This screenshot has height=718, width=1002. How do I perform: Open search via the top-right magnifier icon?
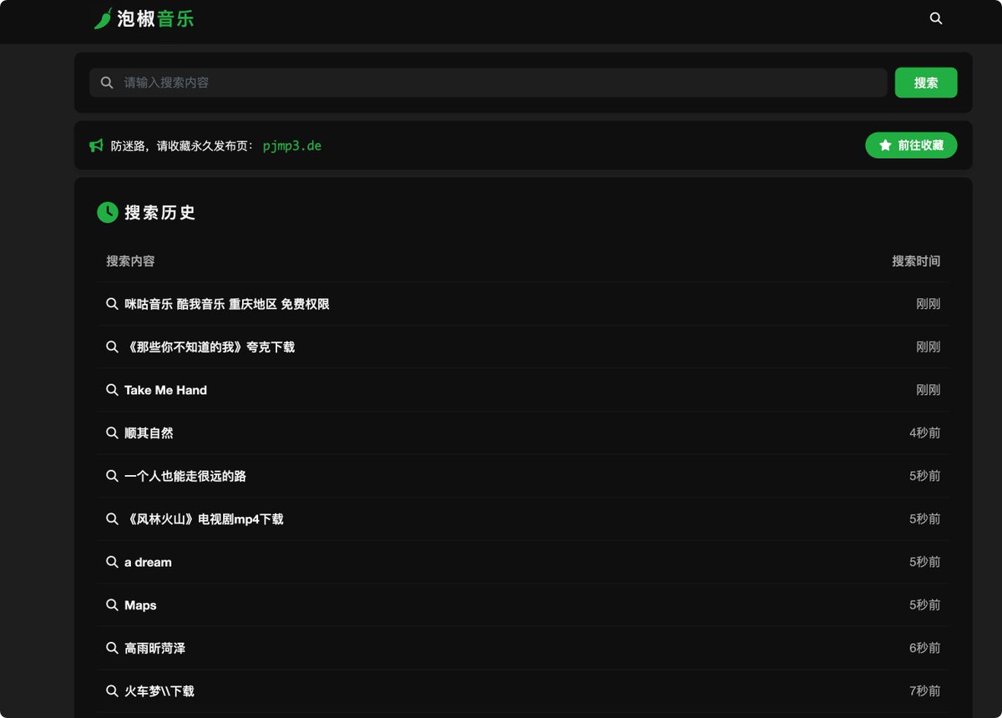[x=935, y=18]
